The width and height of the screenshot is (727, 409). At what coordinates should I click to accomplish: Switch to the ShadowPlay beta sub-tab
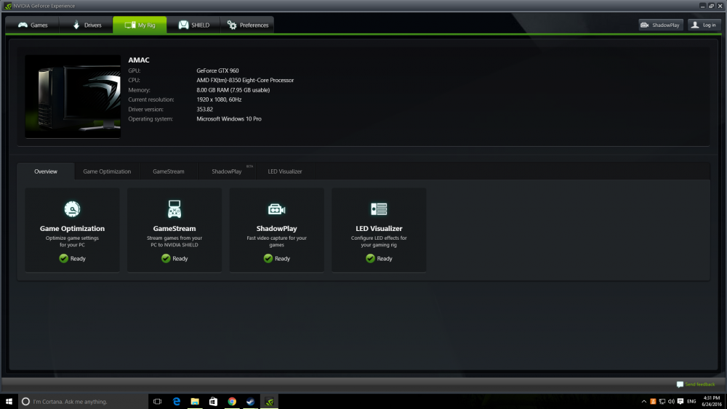tap(227, 171)
